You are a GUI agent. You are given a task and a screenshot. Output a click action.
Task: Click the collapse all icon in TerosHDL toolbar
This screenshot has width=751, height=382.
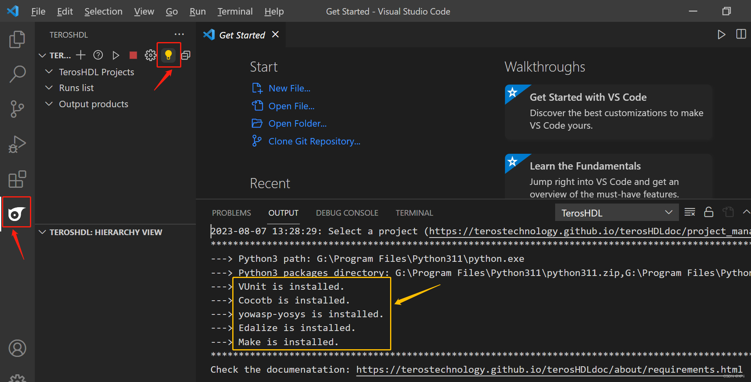[186, 55]
